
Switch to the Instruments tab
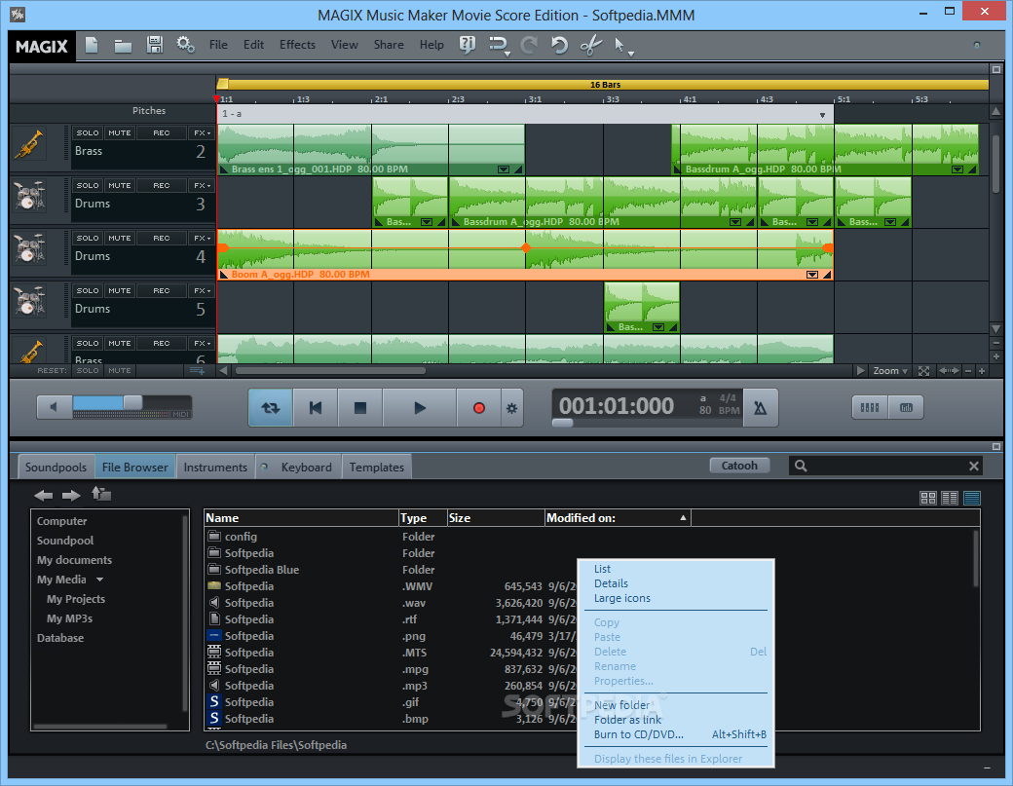click(215, 467)
